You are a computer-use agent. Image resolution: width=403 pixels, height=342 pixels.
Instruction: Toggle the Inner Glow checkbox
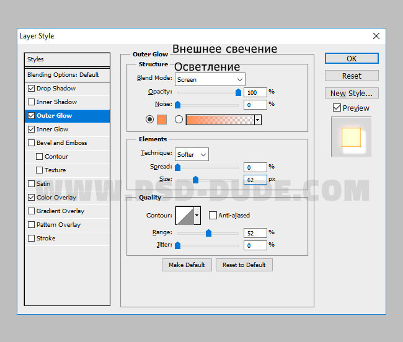click(x=32, y=129)
